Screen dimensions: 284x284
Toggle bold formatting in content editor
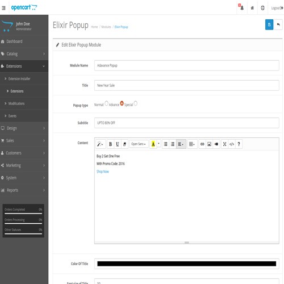(110, 144)
